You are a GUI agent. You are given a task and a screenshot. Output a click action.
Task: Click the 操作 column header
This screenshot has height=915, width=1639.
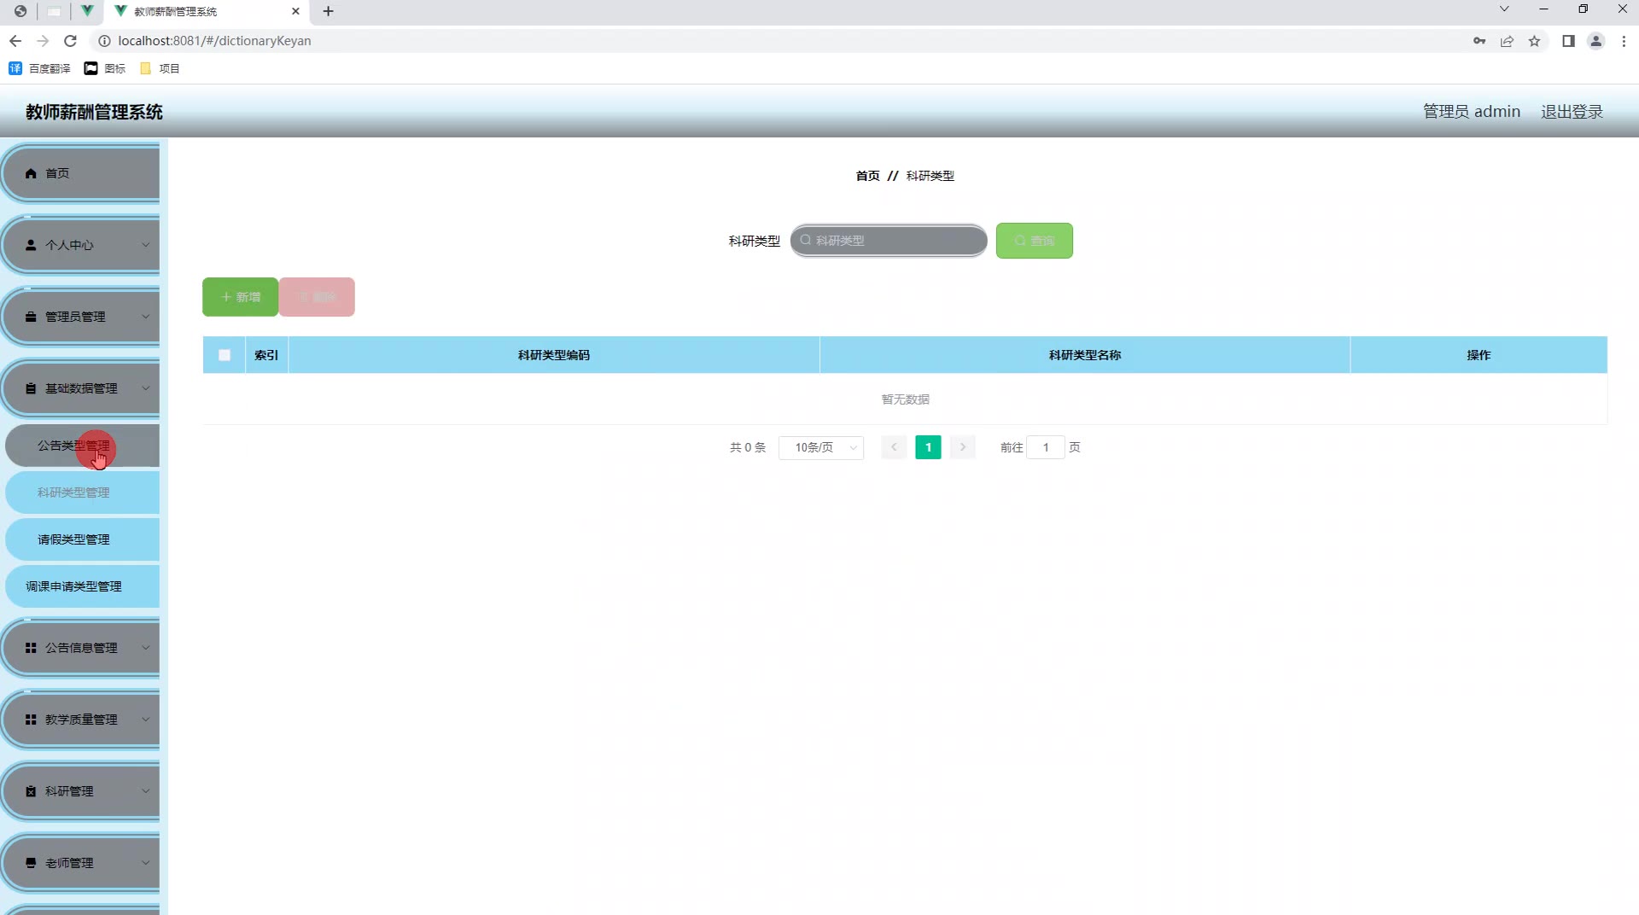(1479, 355)
